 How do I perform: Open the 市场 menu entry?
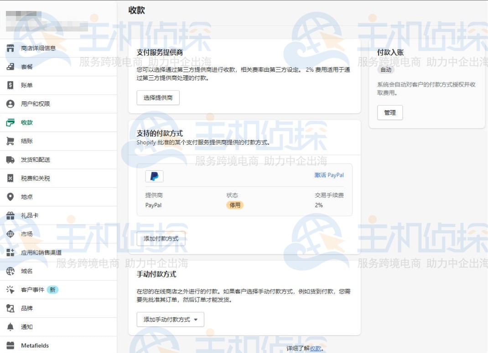[x=11, y=234]
